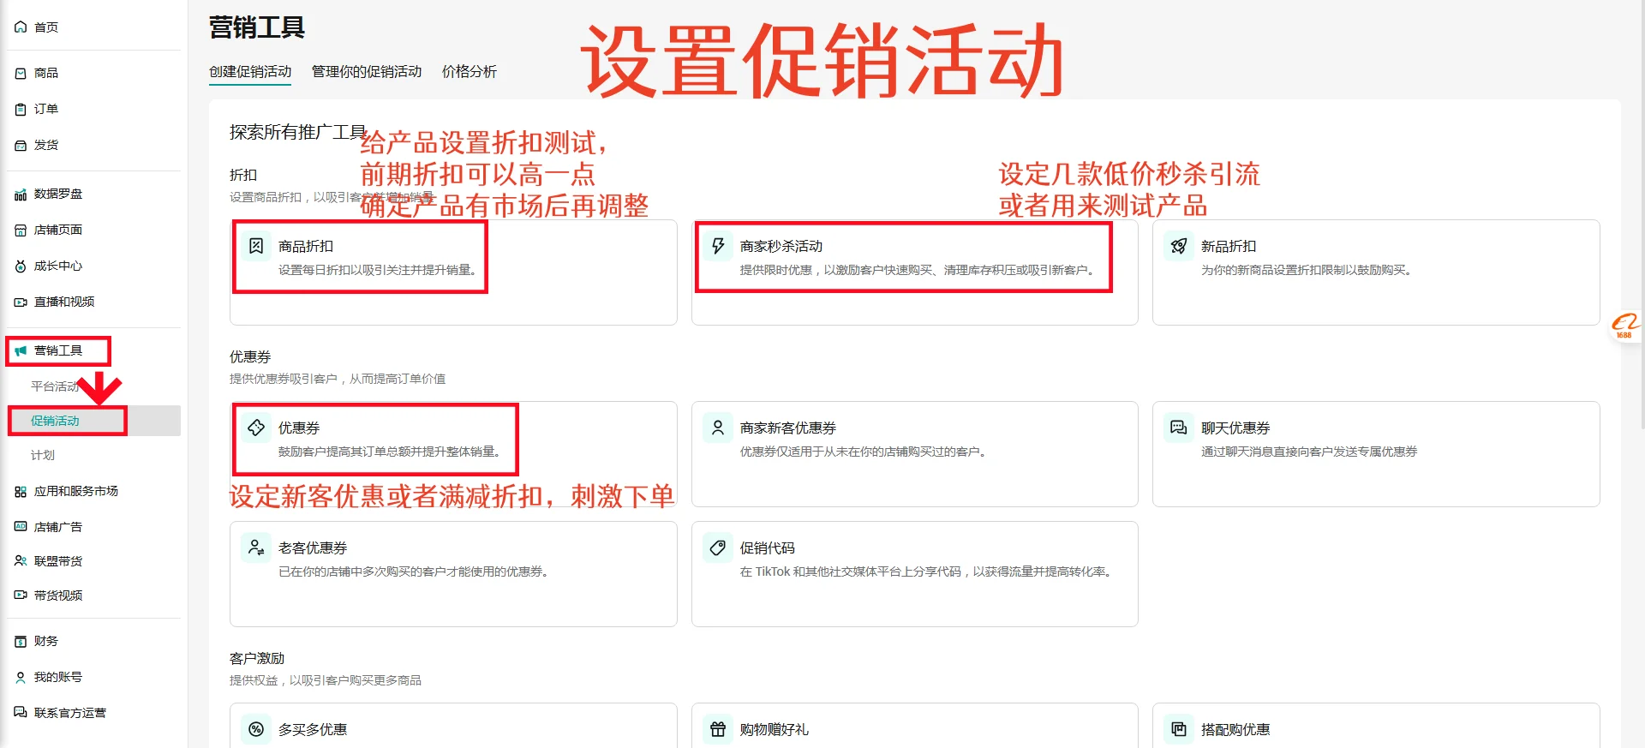Switch to the 价格分析 tab
Viewport: 1645px width, 748px height.
click(469, 72)
